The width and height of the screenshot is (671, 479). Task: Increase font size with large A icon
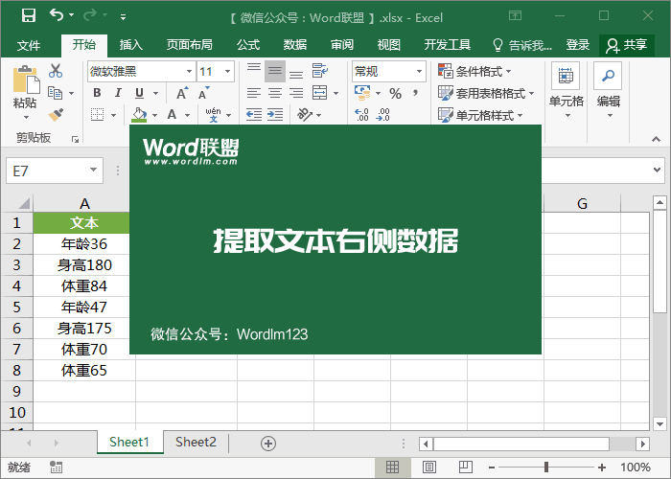pos(182,93)
